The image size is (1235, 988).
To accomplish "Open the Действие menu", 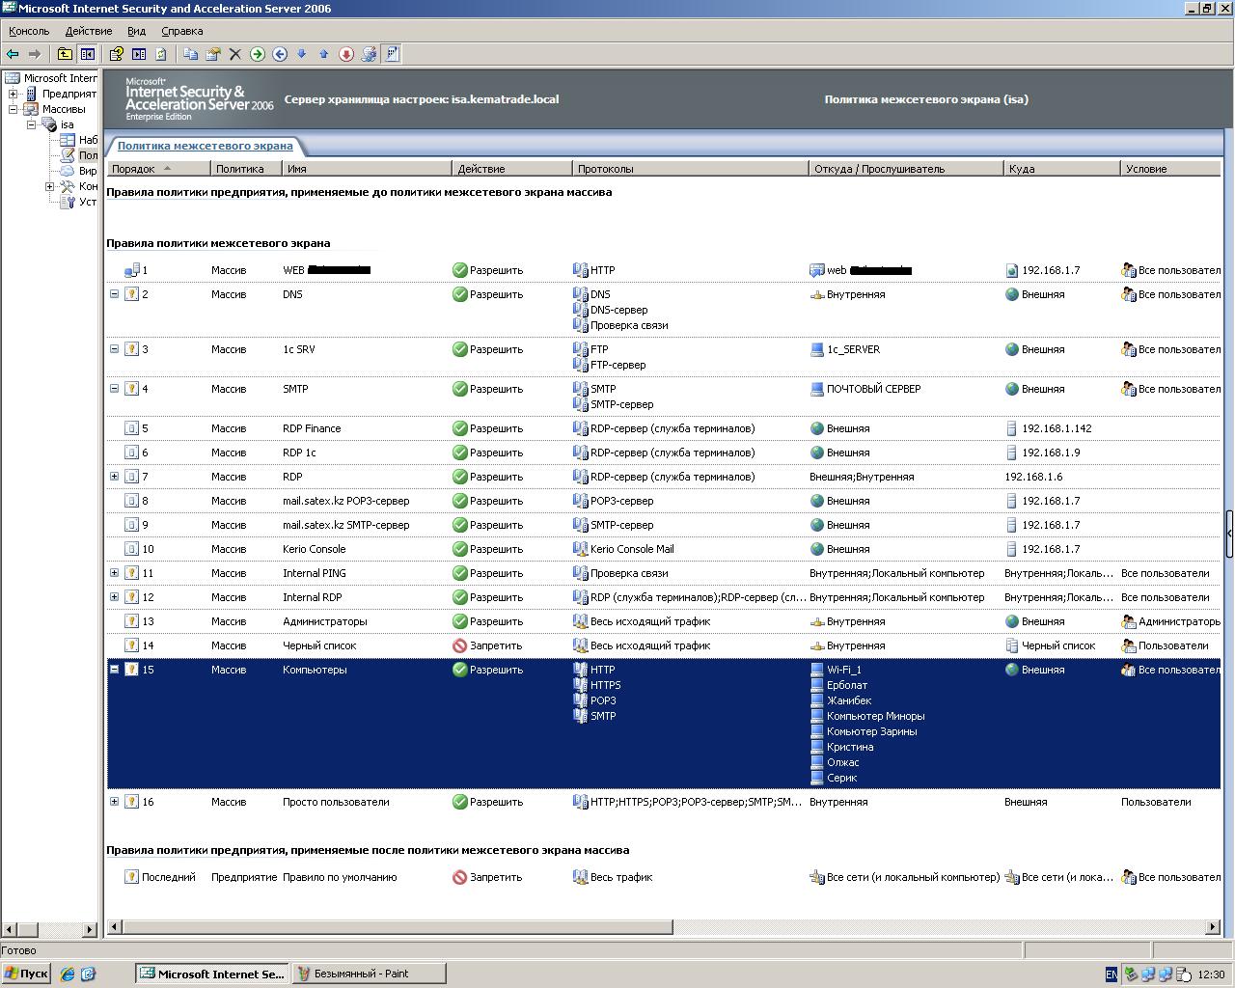I will click(x=89, y=31).
